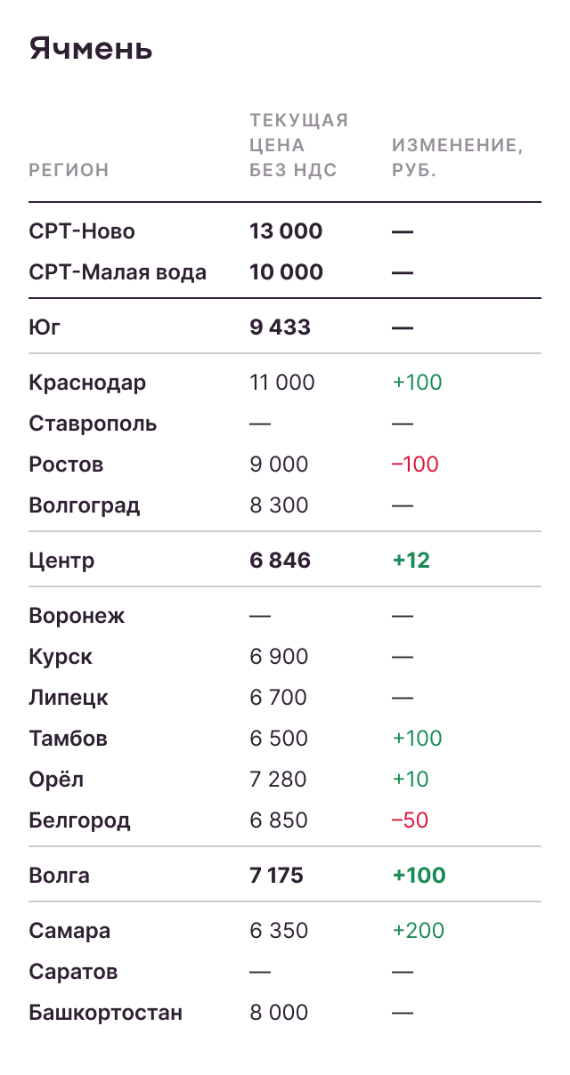Click the Ставрополь region name

coord(93,424)
